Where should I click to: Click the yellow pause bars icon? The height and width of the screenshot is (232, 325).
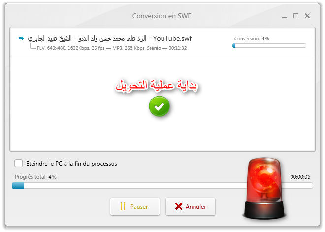pos(123,206)
